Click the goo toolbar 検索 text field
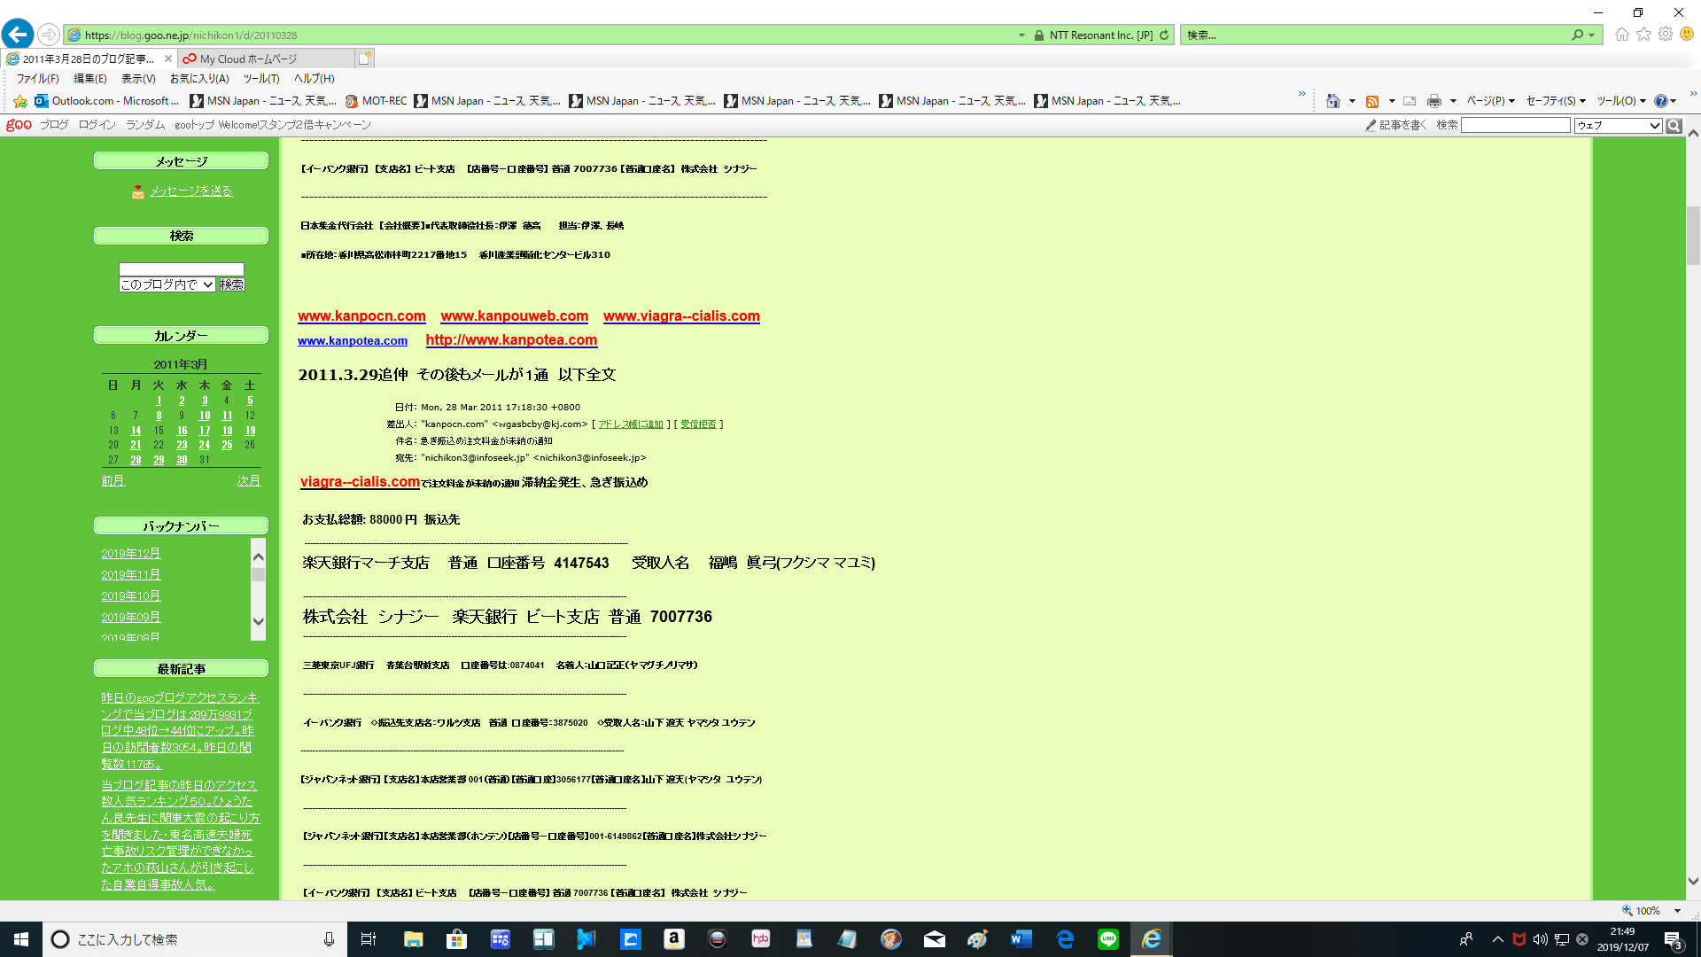1701x957 pixels. point(1515,126)
